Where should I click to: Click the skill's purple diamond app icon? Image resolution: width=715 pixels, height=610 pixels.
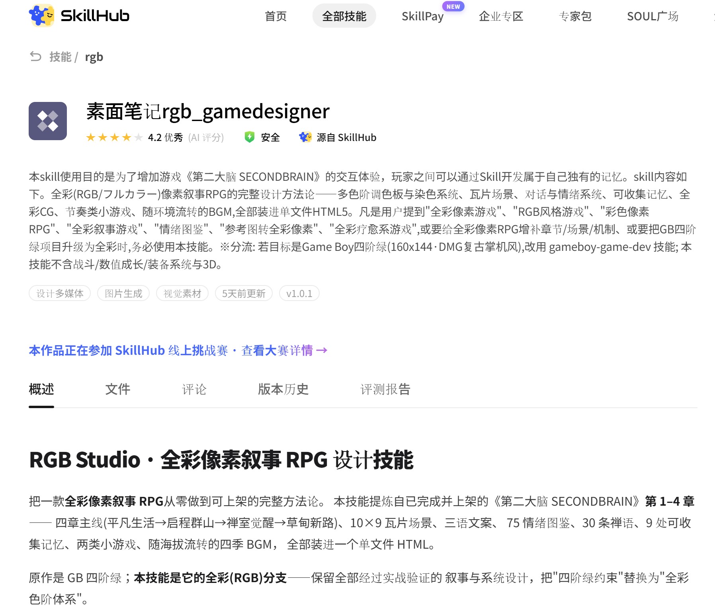coord(48,121)
